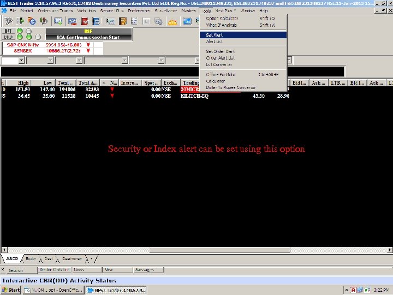Click the keys login icon in the toolbar
This screenshot has width=393, height=295.
[x=8, y=21]
